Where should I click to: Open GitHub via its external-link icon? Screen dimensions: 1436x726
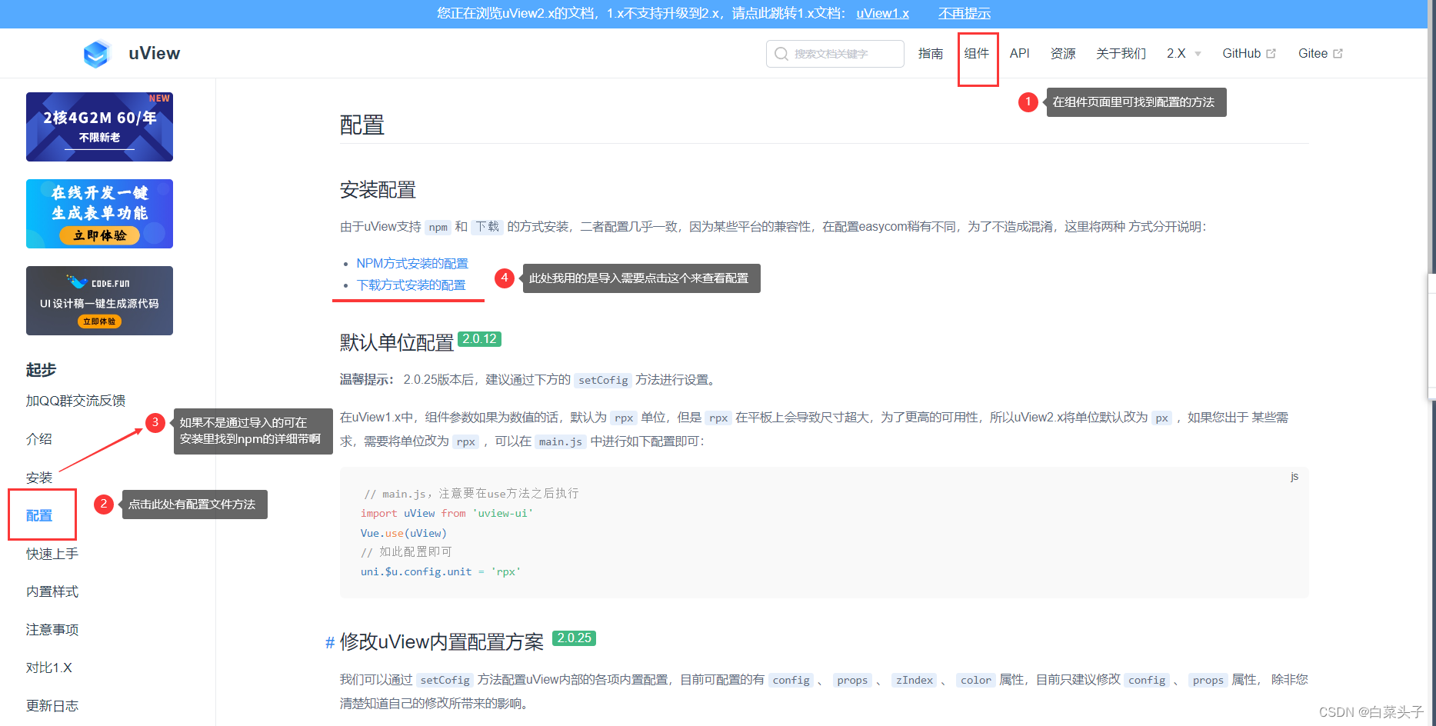click(x=1272, y=52)
